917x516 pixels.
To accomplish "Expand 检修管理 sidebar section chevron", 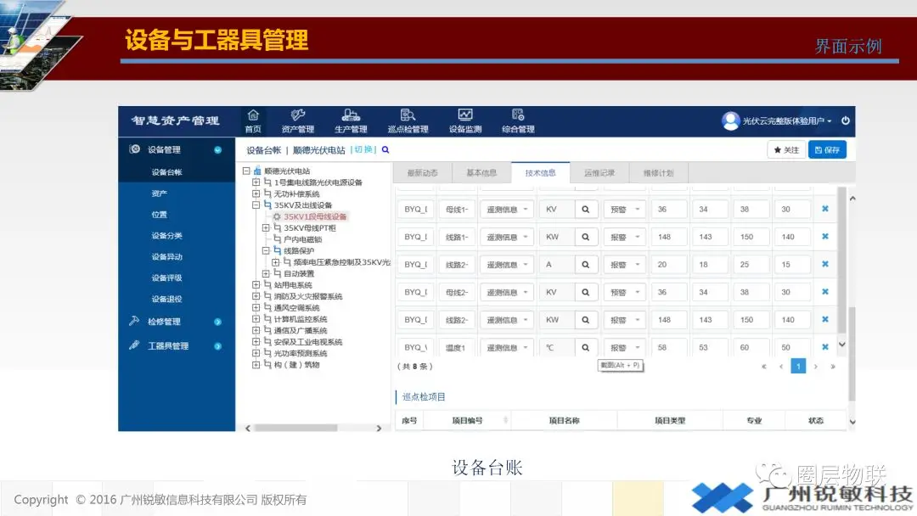I will tap(217, 322).
